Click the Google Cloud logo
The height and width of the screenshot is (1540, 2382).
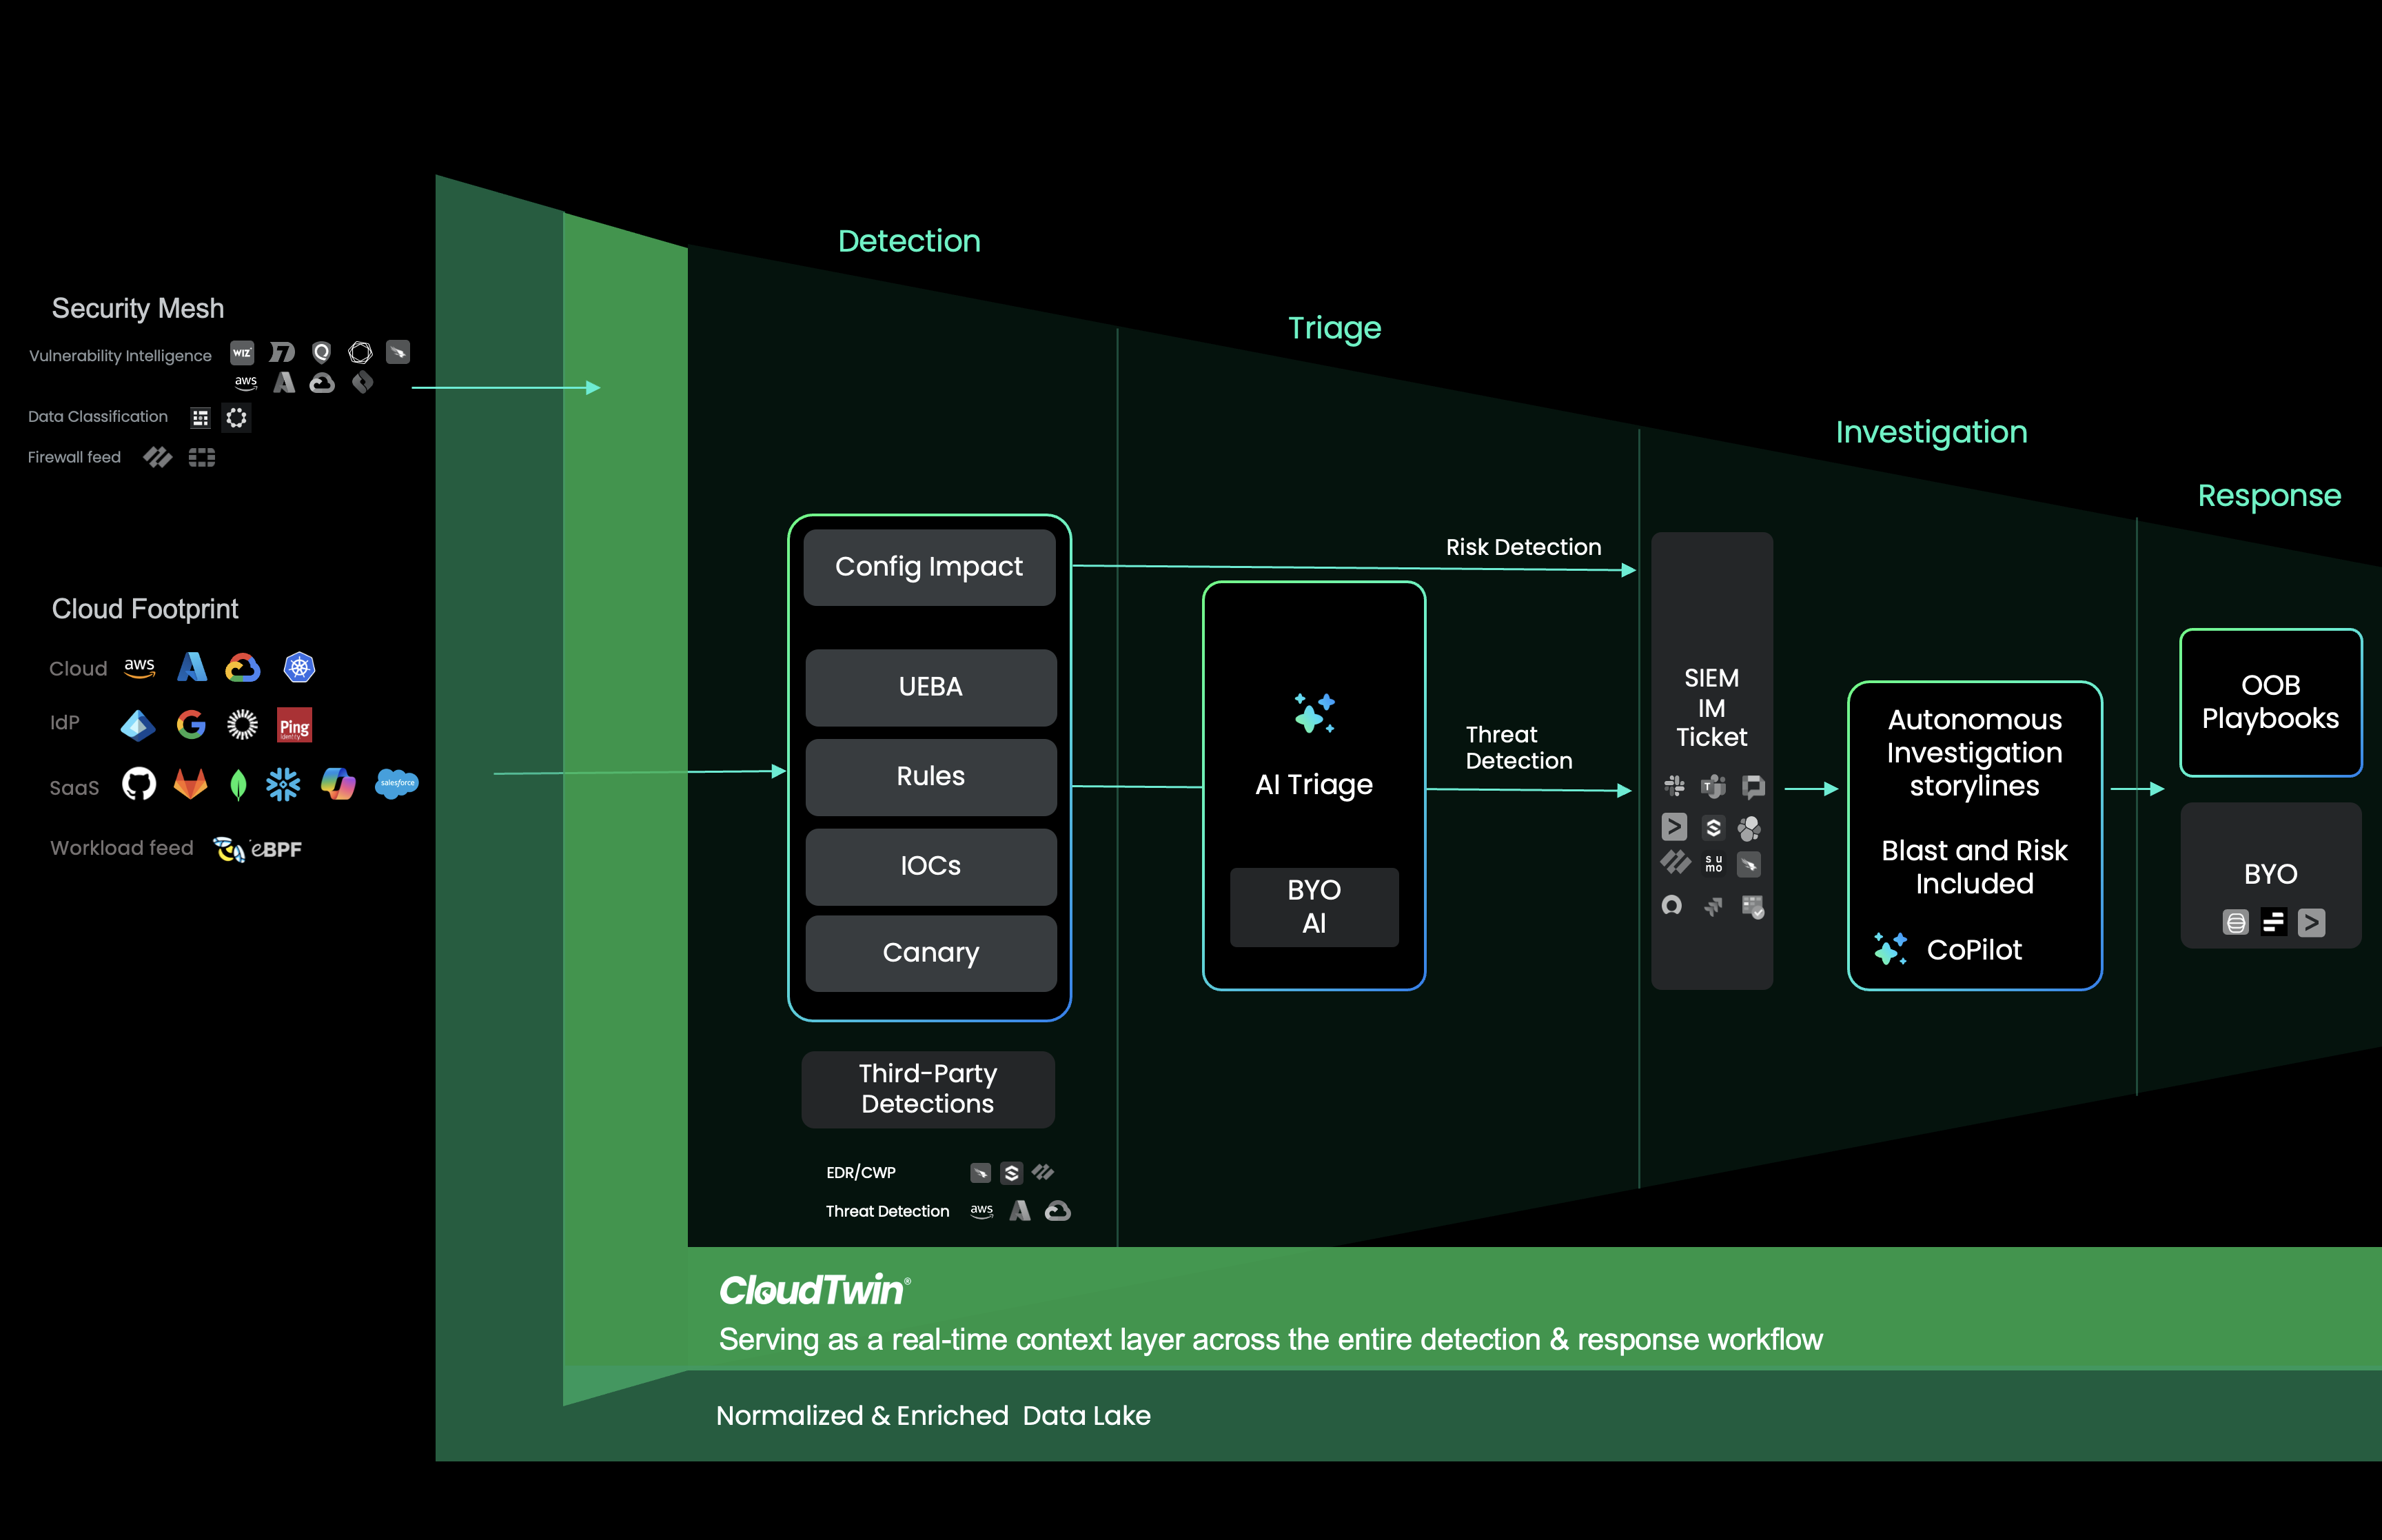tap(242, 667)
